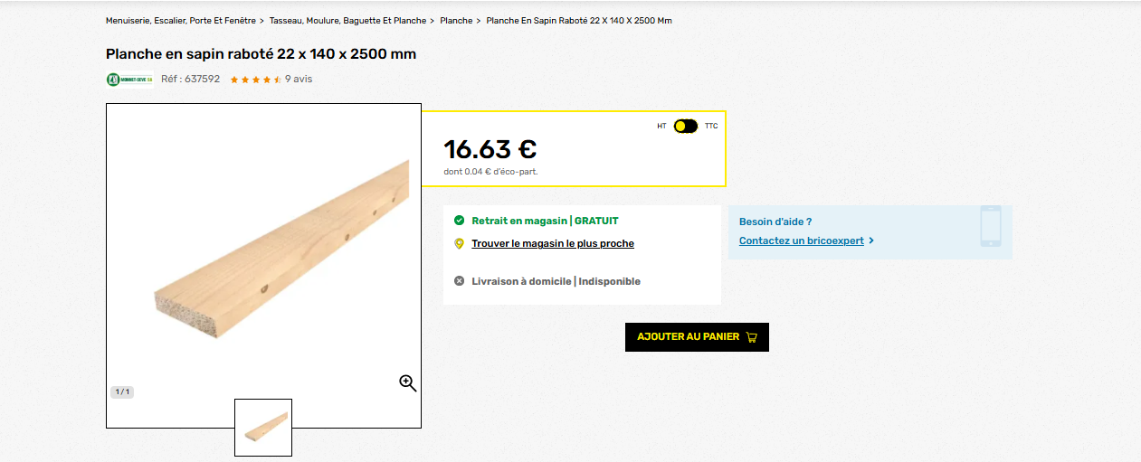Click Trouver le magasin le plus proche

[553, 244]
